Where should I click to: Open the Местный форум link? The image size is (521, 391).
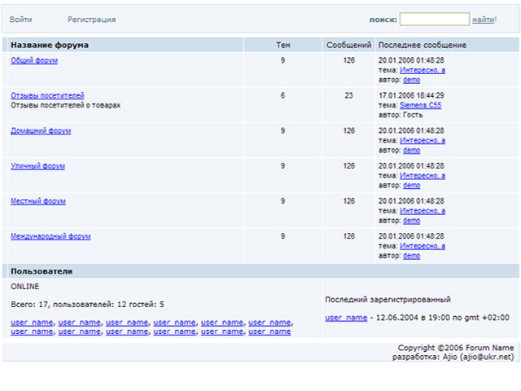(x=38, y=201)
